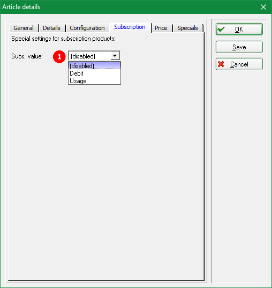Click the red X icon on Cancel
The width and height of the screenshot is (272, 288).
click(x=221, y=64)
